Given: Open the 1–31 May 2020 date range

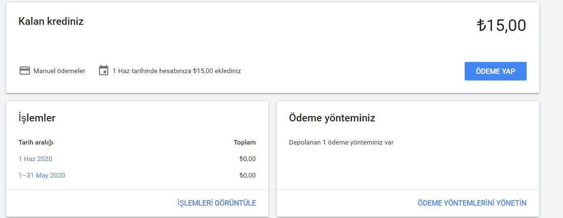Looking at the screenshot, I should click(42, 175).
